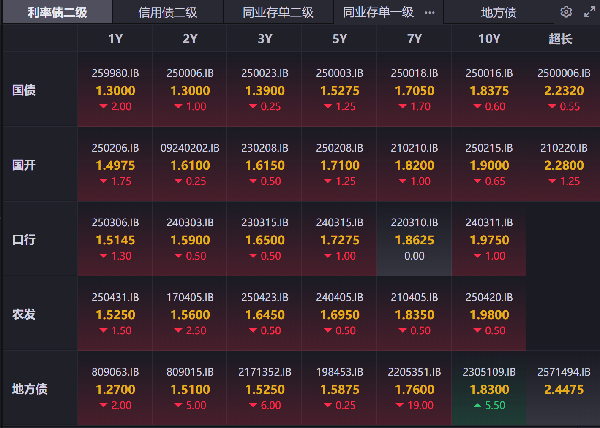Open the 地方债 tab
600x428 pixels.
pos(499,13)
